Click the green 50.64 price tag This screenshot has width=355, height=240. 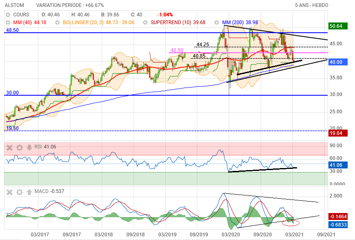tap(338, 26)
